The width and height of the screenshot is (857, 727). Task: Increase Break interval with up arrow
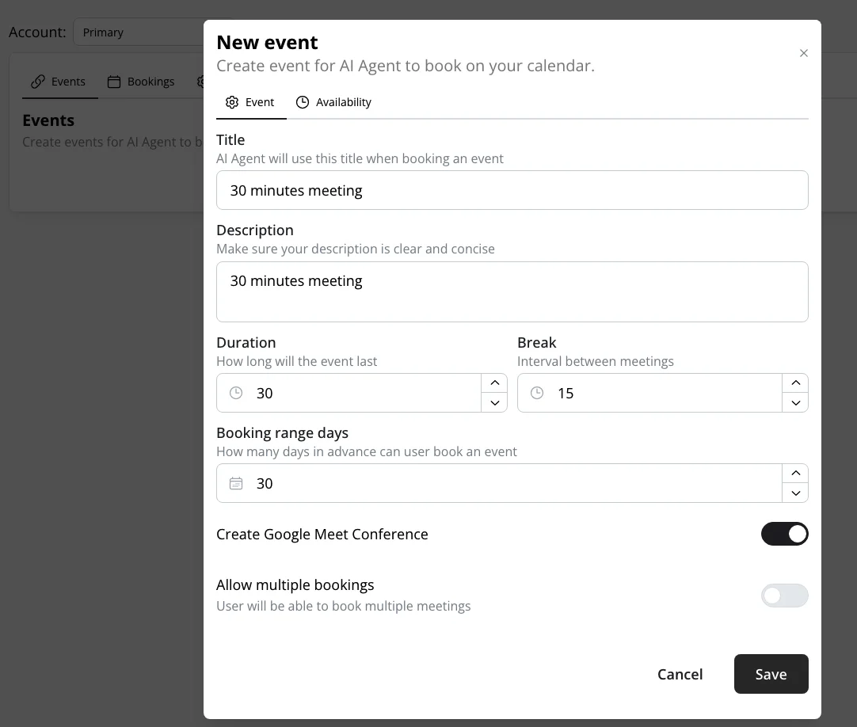795,383
